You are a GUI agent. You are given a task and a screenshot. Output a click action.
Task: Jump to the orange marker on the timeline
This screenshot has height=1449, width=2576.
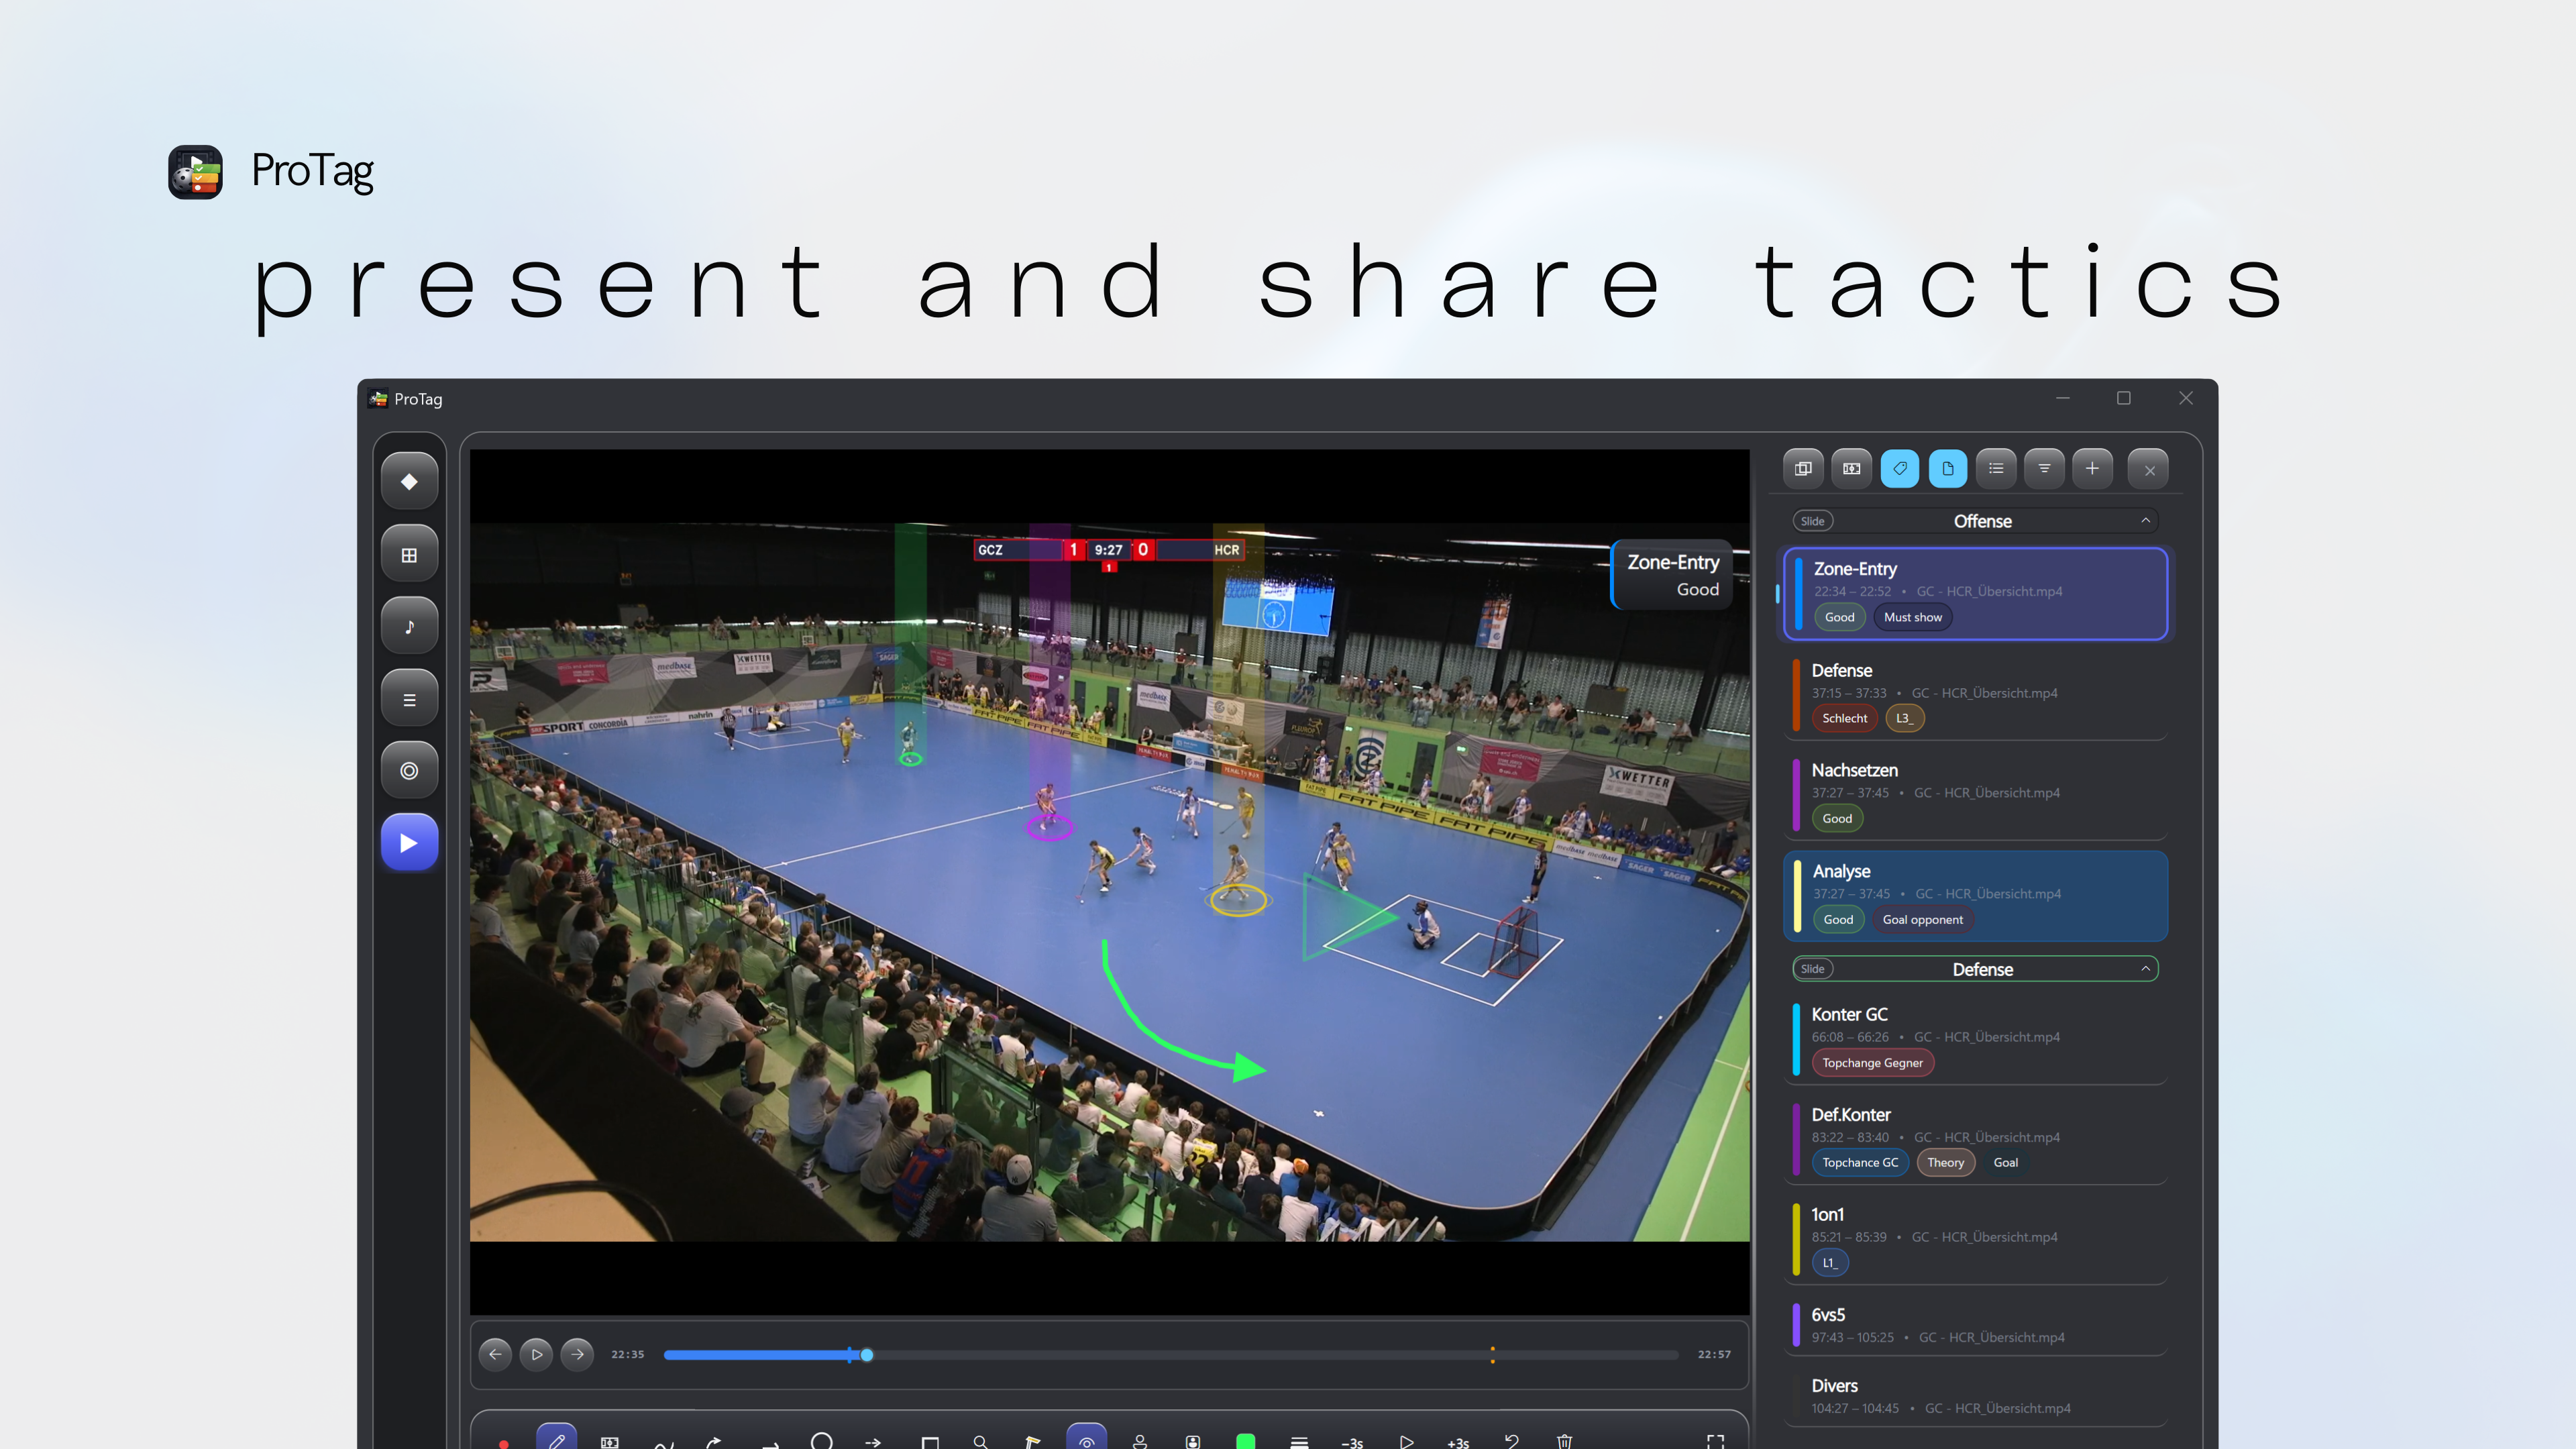click(x=1493, y=1355)
